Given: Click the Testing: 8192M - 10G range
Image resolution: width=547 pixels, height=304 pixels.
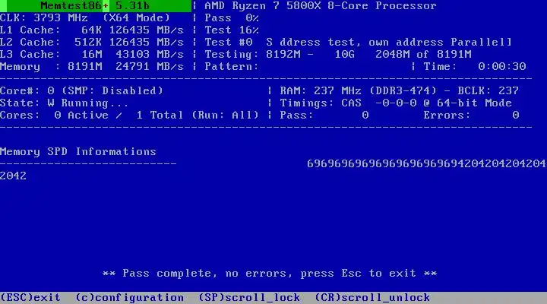Looking at the screenshot, I should pyautogui.click(x=280, y=55).
